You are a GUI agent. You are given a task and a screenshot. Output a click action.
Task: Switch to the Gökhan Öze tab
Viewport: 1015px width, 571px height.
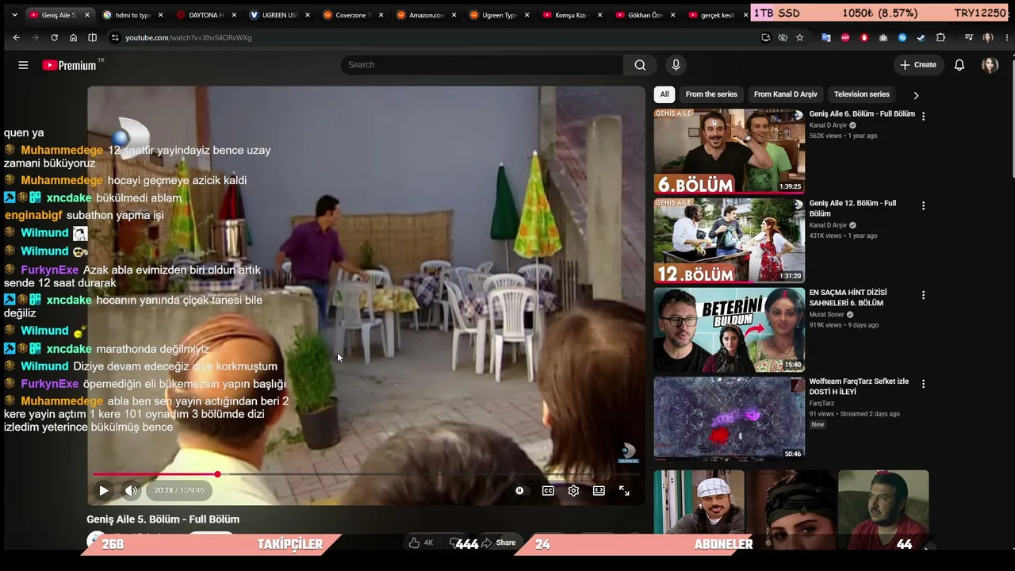point(646,15)
